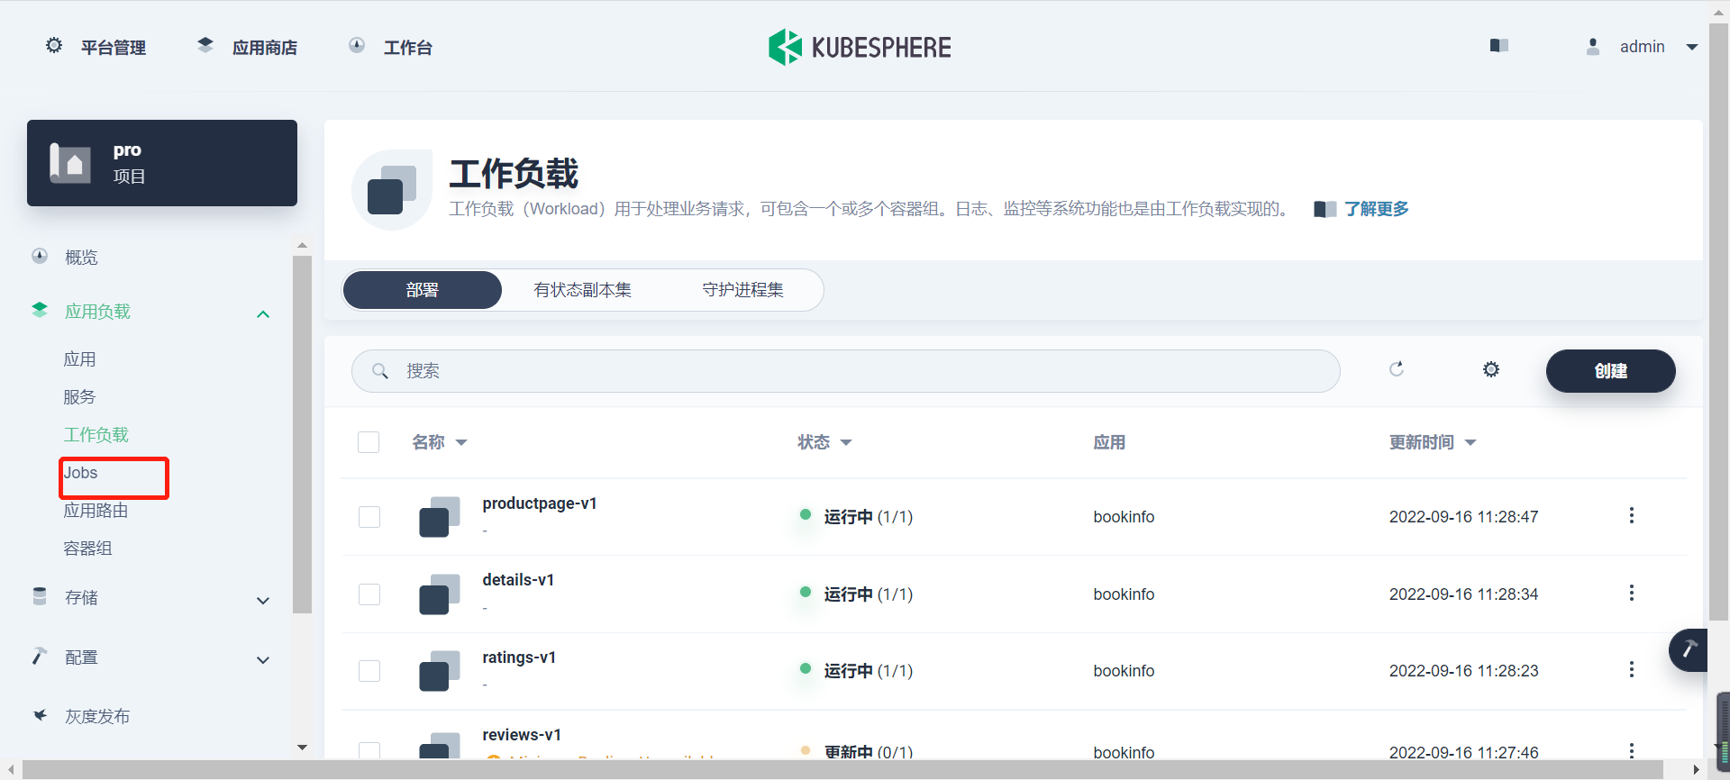
Task: Click the details-v1 workload icon
Action: [x=440, y=594]
